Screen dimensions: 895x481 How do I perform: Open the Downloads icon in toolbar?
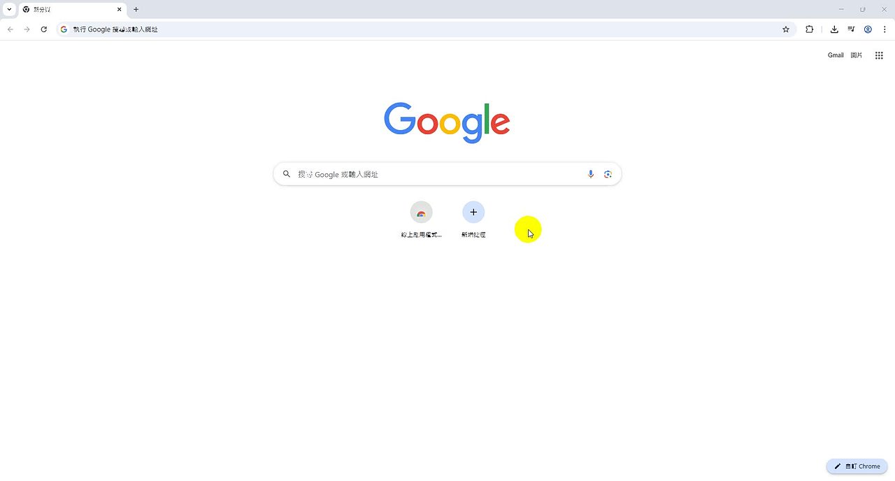(834, 29)
